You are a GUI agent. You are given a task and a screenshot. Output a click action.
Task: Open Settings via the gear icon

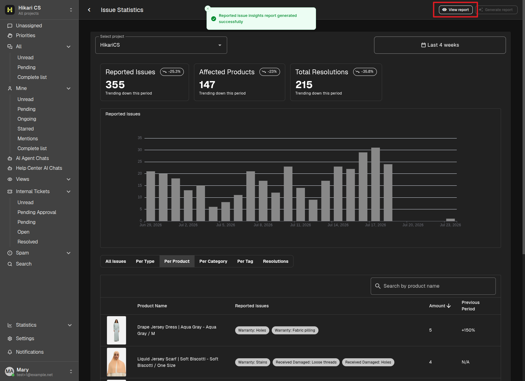pyautogui.click(x=10, y=339)
